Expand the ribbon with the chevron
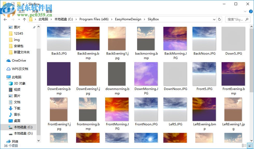Viewport: 254px width, 149px height. 245,11
